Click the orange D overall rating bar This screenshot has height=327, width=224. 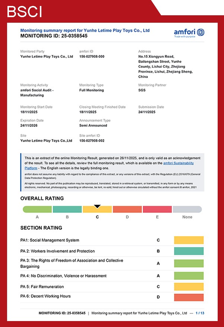[x=127, y=210]
